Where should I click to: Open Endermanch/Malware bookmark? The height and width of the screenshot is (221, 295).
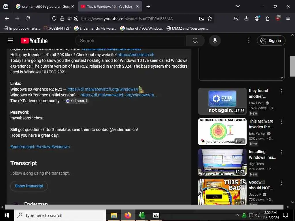pos(95,28)
